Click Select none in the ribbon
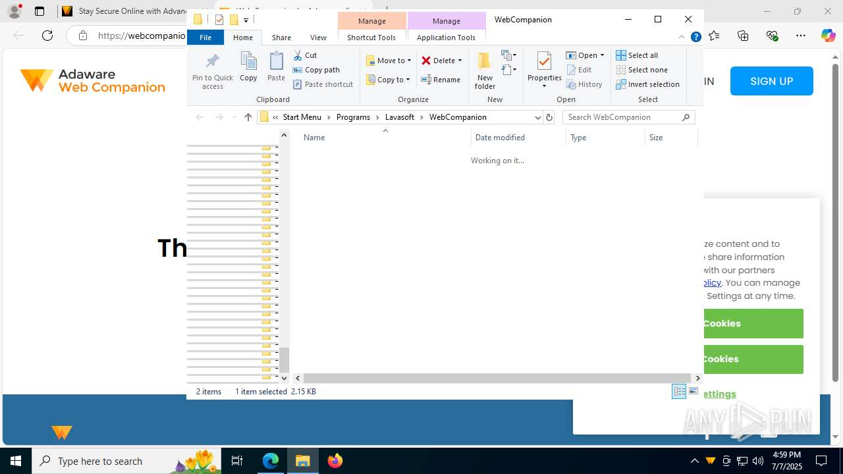 [642, 70]
